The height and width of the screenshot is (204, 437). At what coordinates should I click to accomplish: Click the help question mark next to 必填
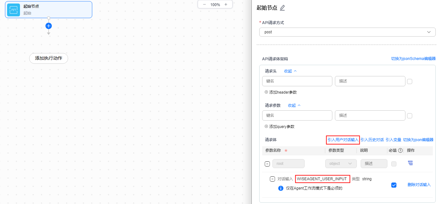point(400,150)
